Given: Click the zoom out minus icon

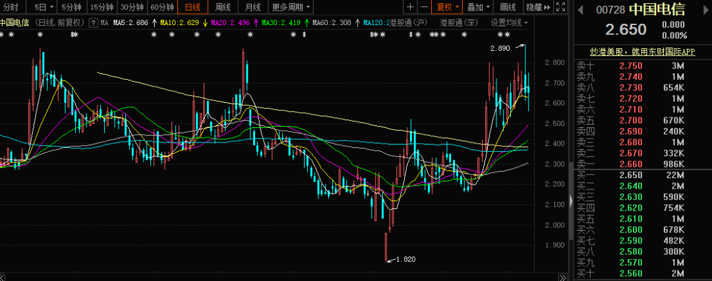Looking at the screenshot, I should click(x=424, y=7).
